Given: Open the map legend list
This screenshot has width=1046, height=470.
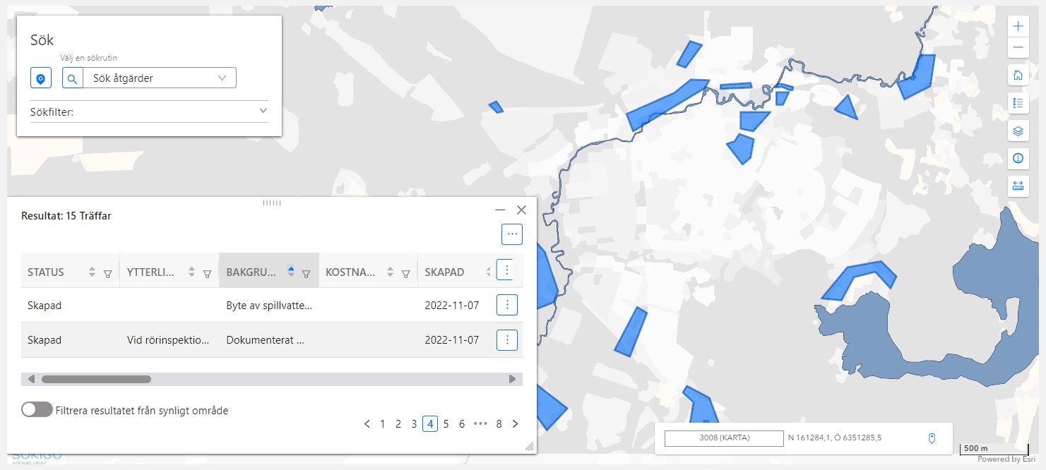Looking at the screenshot, I should click(1018, 103).
